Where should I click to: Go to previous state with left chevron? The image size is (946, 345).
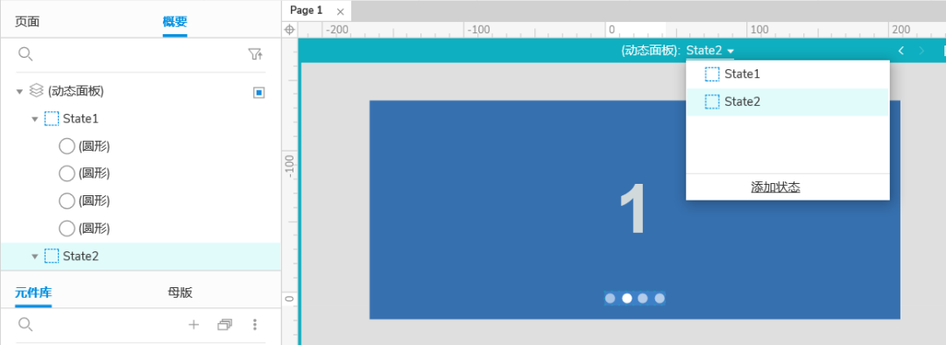(x=901, y=51)
